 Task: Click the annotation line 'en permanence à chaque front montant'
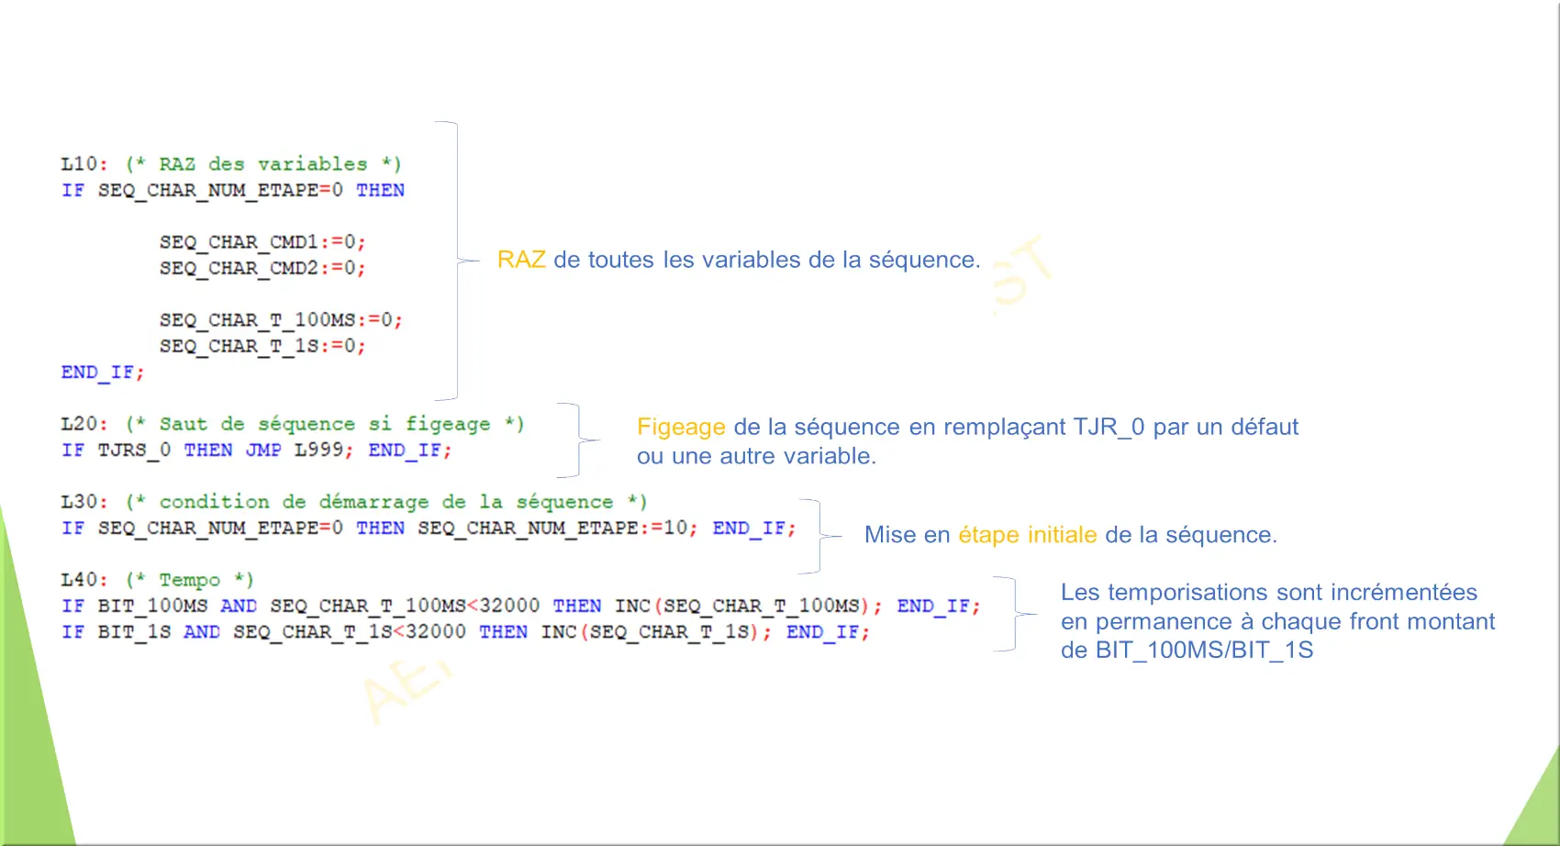pyautogui.click(x=1278, y=621)
